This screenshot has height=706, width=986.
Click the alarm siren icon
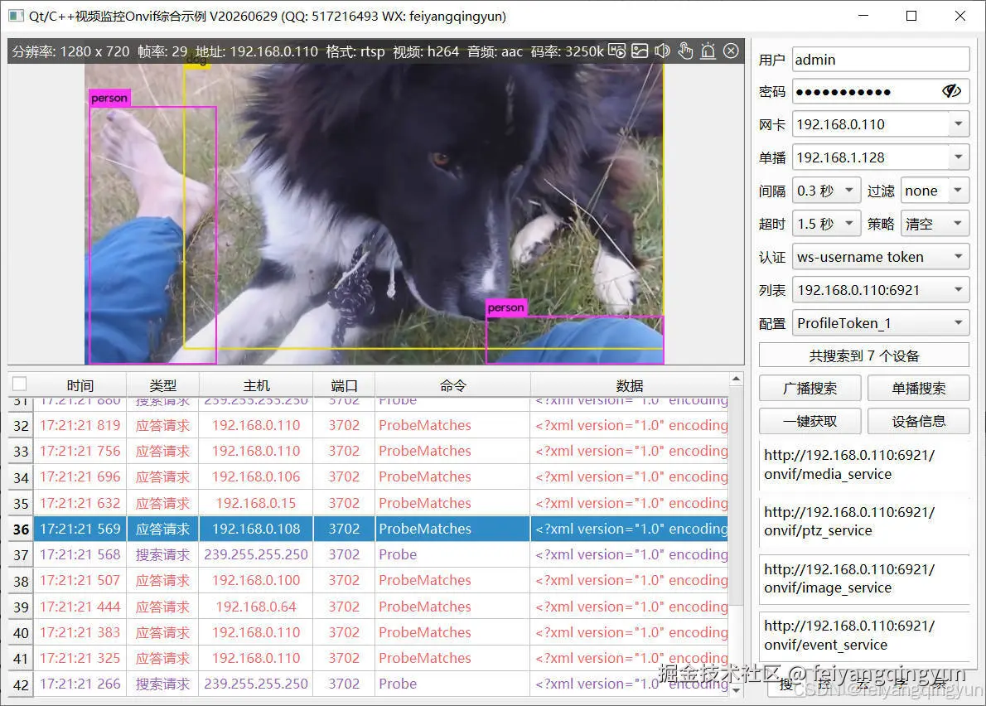(x=708, y=51)
